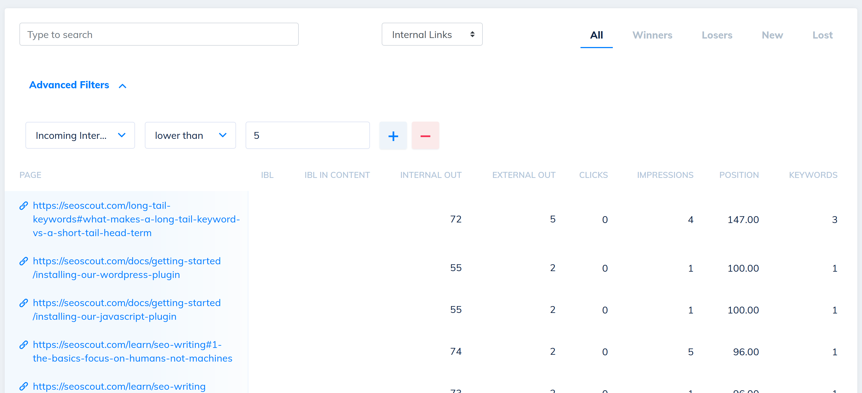Click external out value 5 in long-tail row
This screenshot has width=862, height=393.
pos(553,219)
